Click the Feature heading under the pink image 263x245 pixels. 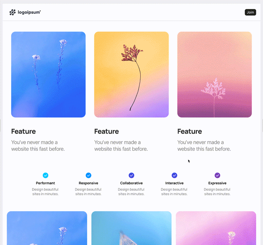pyautogui.click(x=190, y=131)
